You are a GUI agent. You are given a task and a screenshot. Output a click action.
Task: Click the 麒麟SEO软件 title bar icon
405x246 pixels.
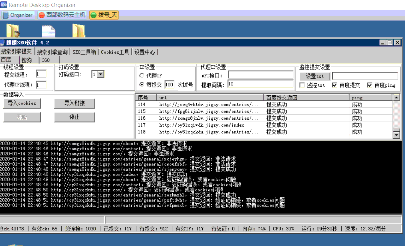pos(2,43)
